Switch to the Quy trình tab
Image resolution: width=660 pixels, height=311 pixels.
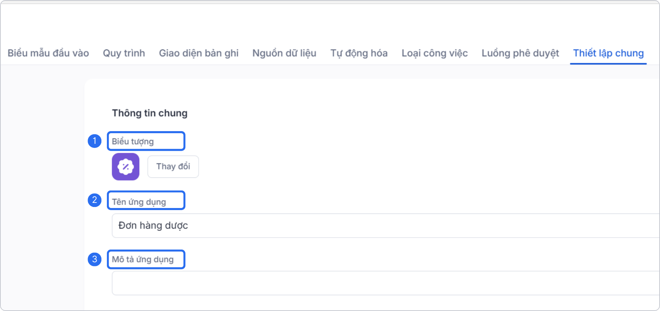124,53
